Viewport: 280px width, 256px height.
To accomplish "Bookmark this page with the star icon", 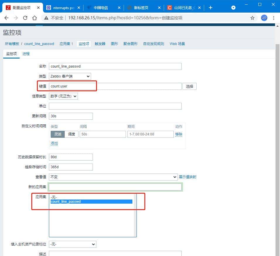I will [252, 18].
